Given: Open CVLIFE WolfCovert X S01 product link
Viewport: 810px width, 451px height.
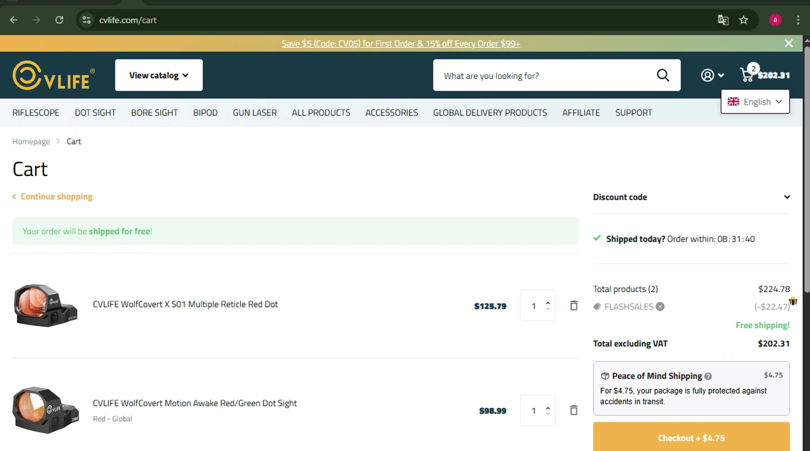Looking at the screenshot, I should [185, 304].
